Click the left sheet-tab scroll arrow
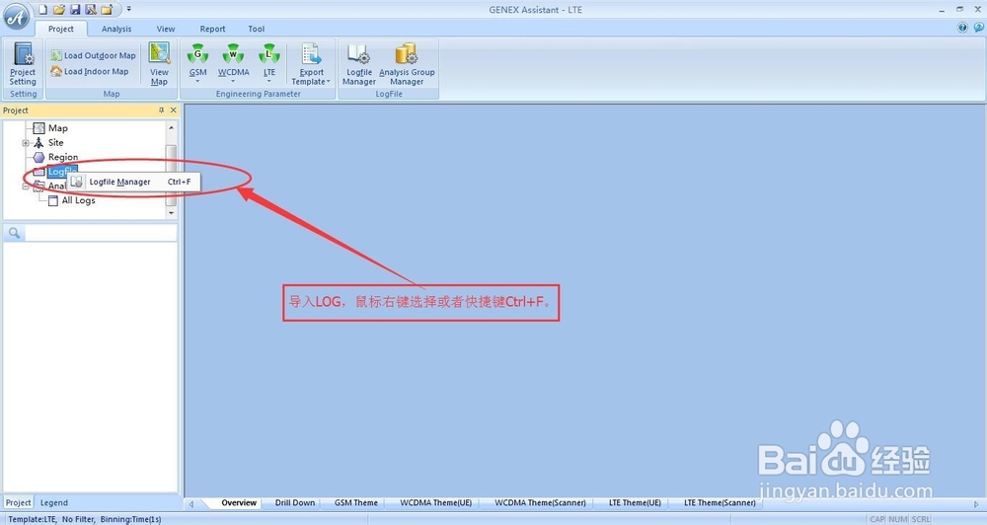 [190, 503]
